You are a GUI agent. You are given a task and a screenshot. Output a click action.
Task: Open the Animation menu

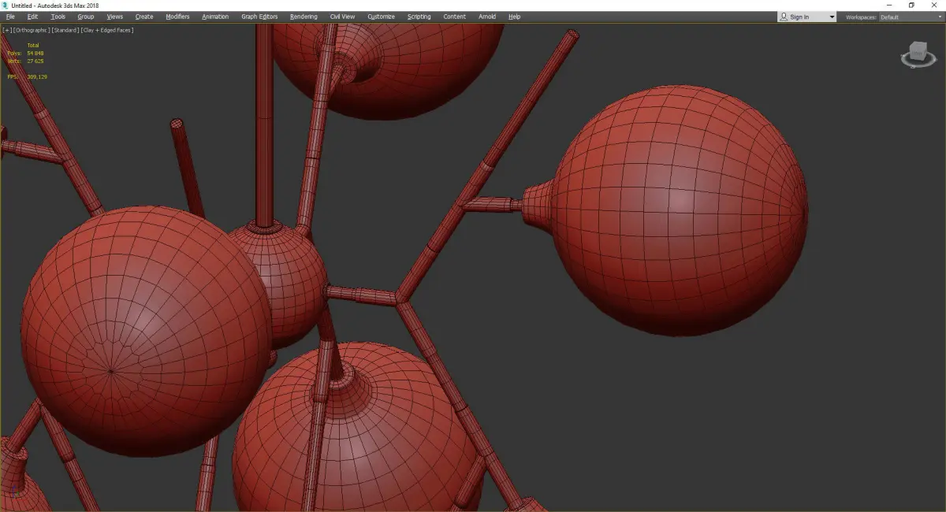click(215, 17)
